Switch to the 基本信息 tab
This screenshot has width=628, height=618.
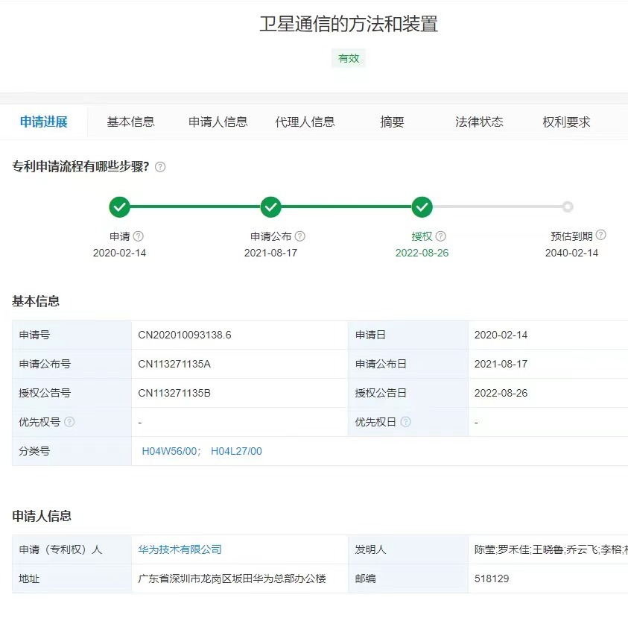click(x=130, y=122)
